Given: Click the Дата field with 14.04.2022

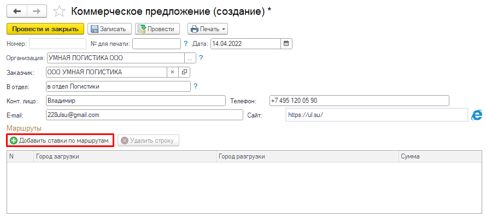Looking at the screenshot, I should click(246, 44).
